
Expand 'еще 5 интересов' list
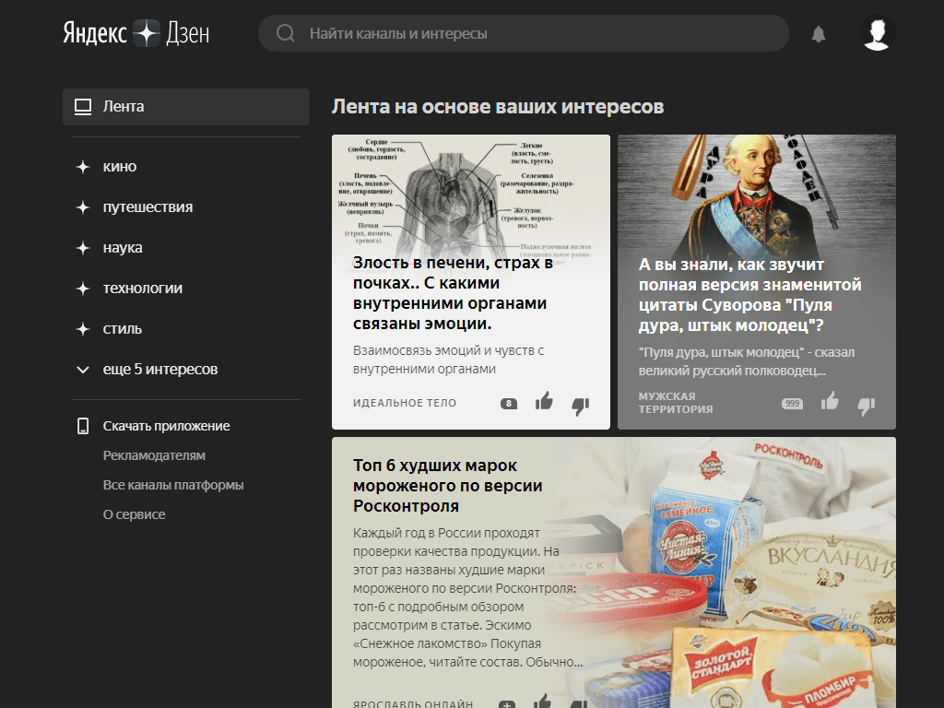[x=160, y=369]
